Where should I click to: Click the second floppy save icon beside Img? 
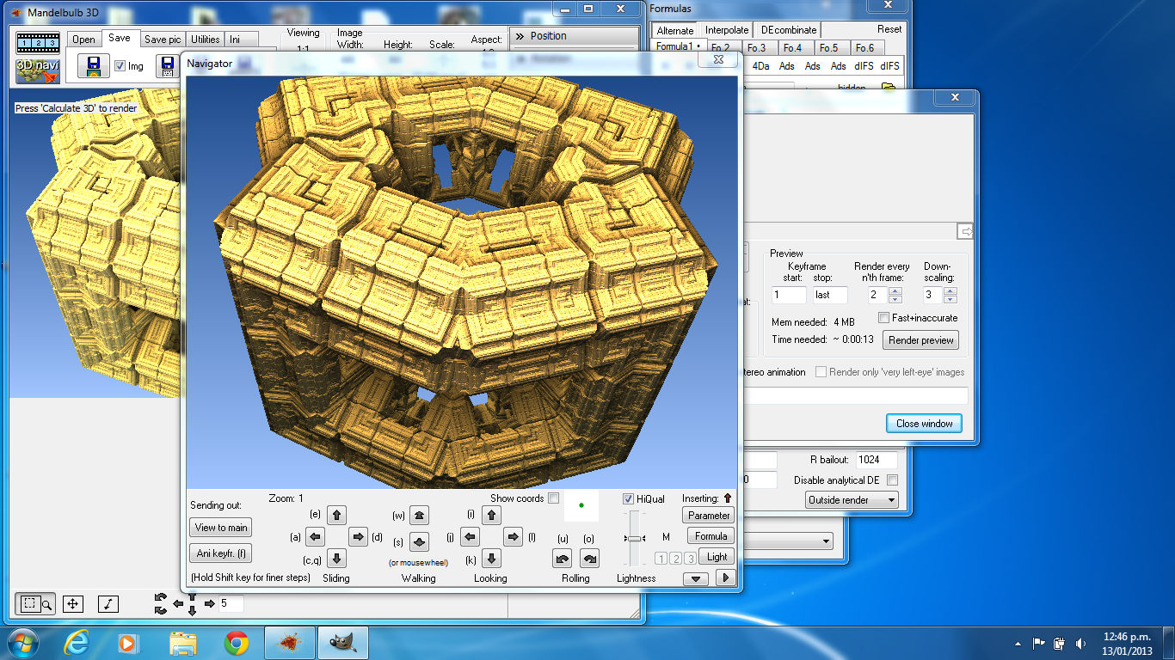click(x=168, y=66)
